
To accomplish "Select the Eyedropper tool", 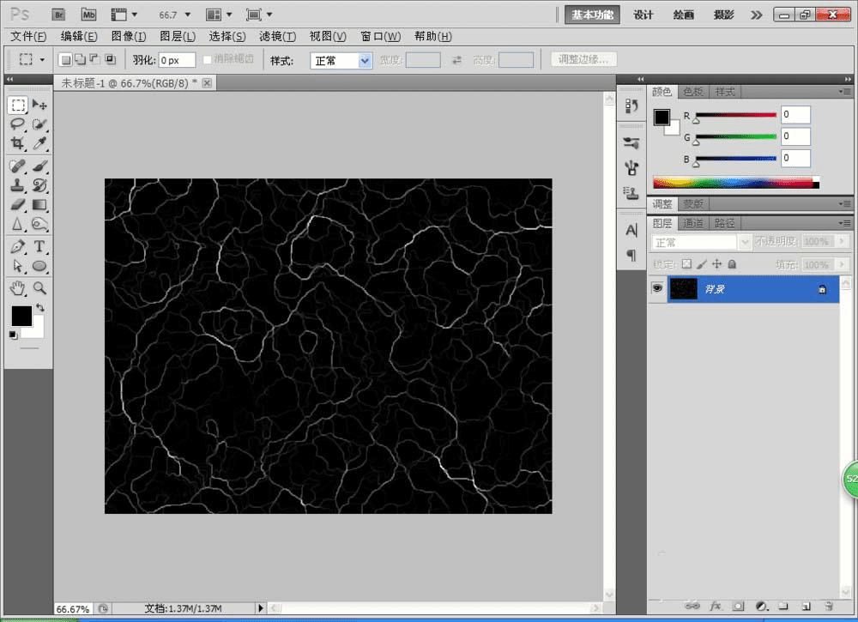I will click(39, 144).
